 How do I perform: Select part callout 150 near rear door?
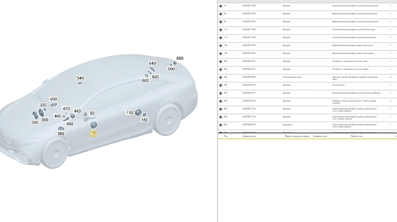[x=145, y=120]
